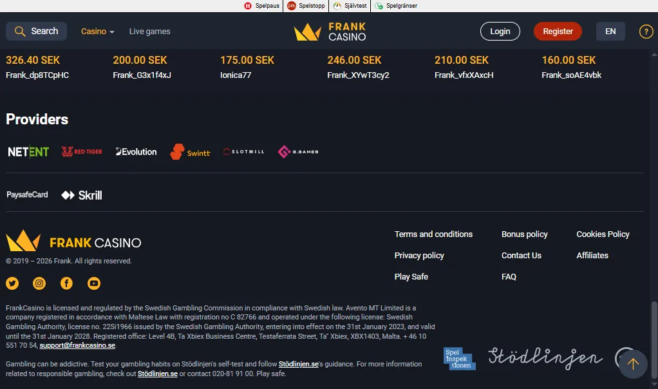Open the help question mark icon
Image resolution: width=658 pixels, height=389 pixels.
coord(646,32)
